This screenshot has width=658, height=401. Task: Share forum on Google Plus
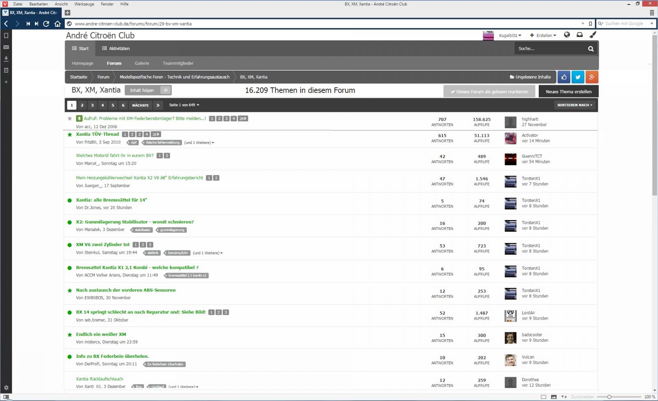[x=592, y=77]
